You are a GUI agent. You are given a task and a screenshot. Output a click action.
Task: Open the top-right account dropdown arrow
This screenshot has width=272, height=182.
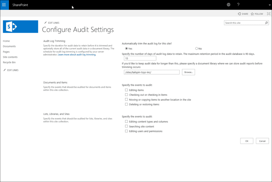[x=270, y=5]
